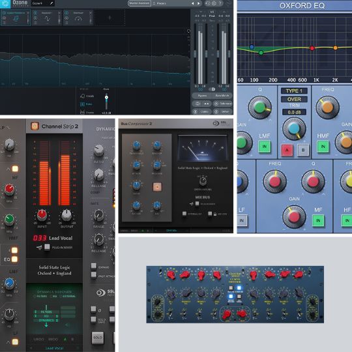This screenshot has height=352, width=352.
Task: Toggle the PLUG-IN MIXER button in Channel Strip 2
Action: click(47, 247)
